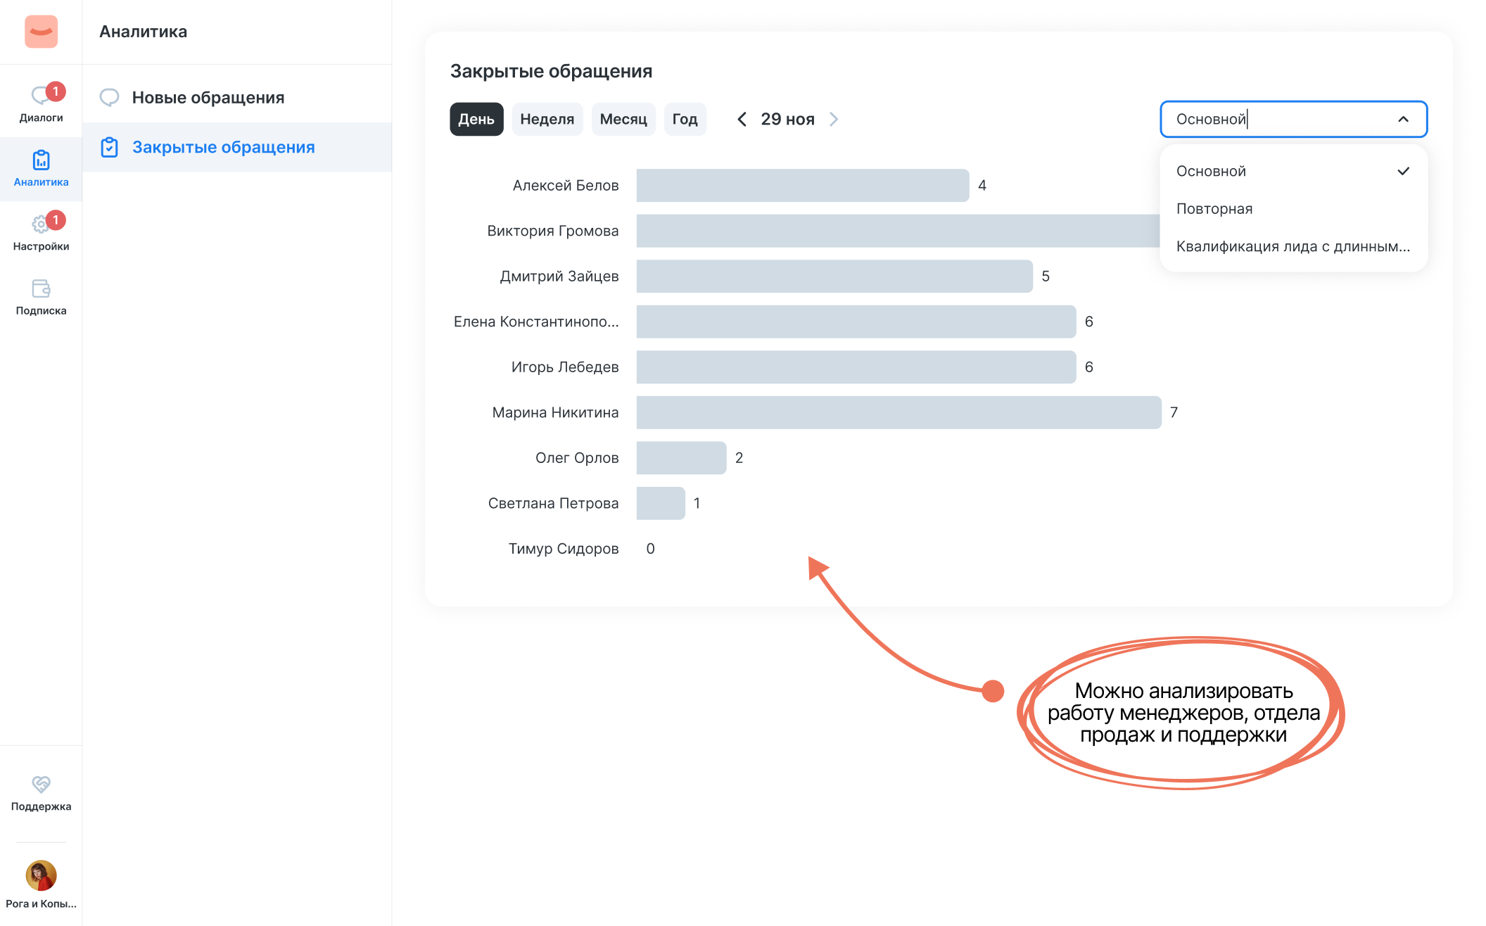The image size is (1486, 926).
Task: Go to the previous date with left arrow
Action: (742, 119)
